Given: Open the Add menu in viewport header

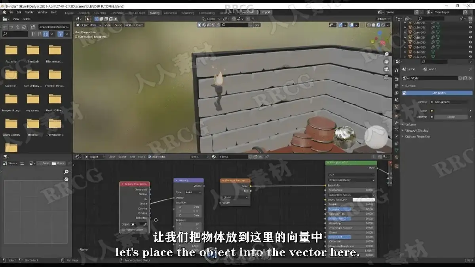Looking at the screenshot, I should point(129,25).
